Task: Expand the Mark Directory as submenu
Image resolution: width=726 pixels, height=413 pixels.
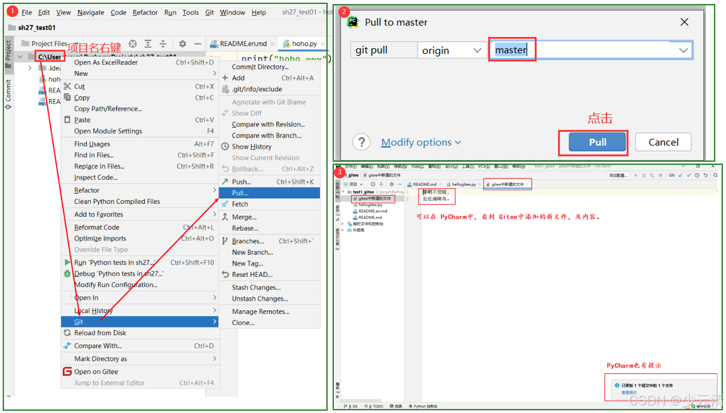Action: click(139, 359)
